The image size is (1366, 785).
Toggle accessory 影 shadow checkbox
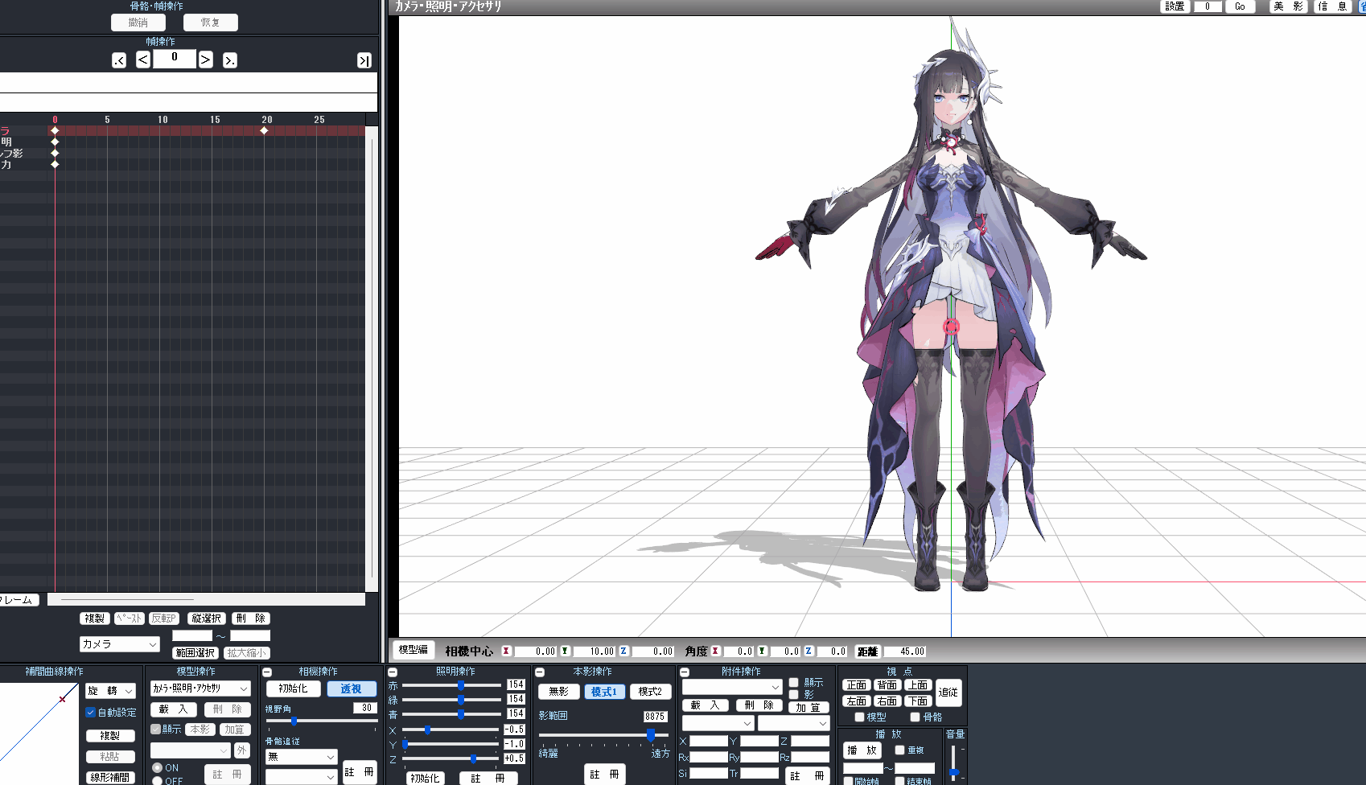[x=793, y=695]
